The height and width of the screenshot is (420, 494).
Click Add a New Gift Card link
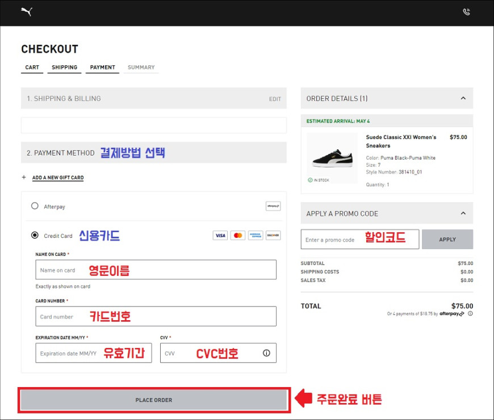point(58,178)
